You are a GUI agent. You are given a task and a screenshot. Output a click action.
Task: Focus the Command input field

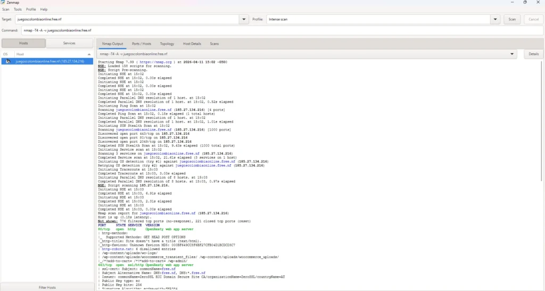282,30
